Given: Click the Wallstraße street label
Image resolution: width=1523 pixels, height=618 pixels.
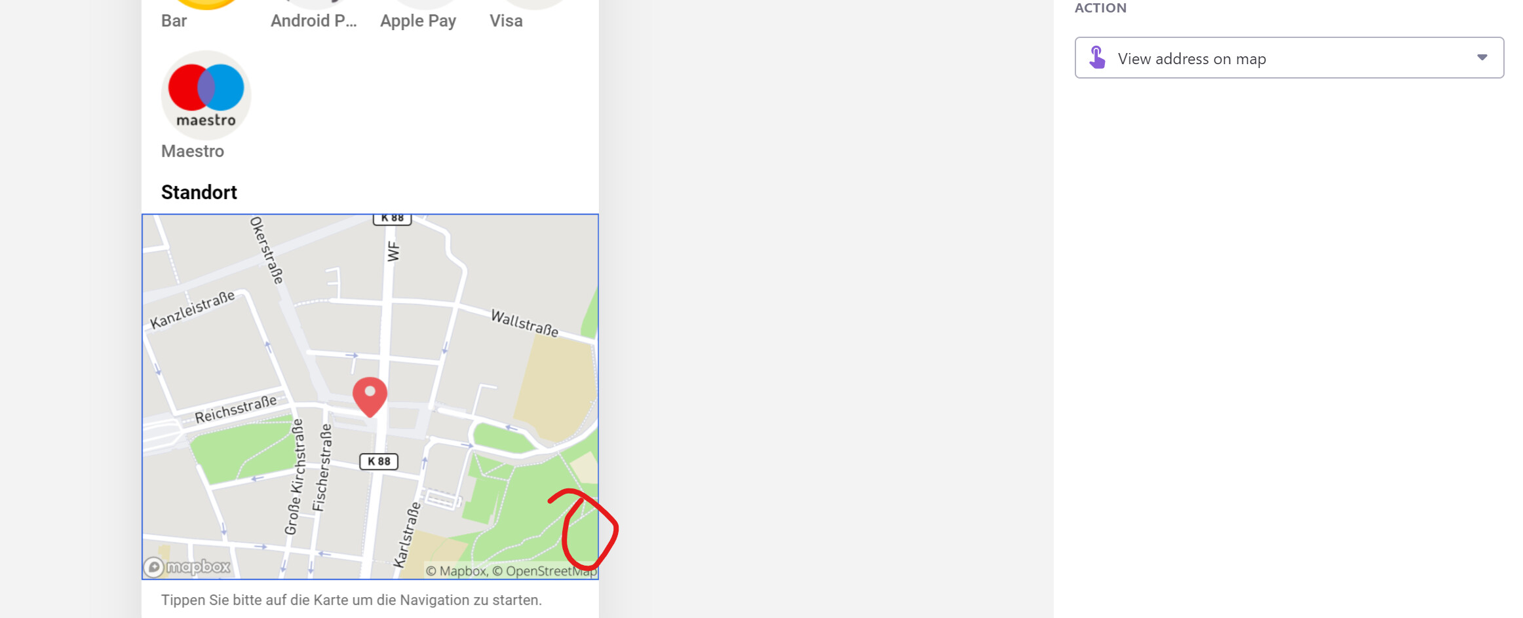Looking at the screenshot, I should coord(525,323).
